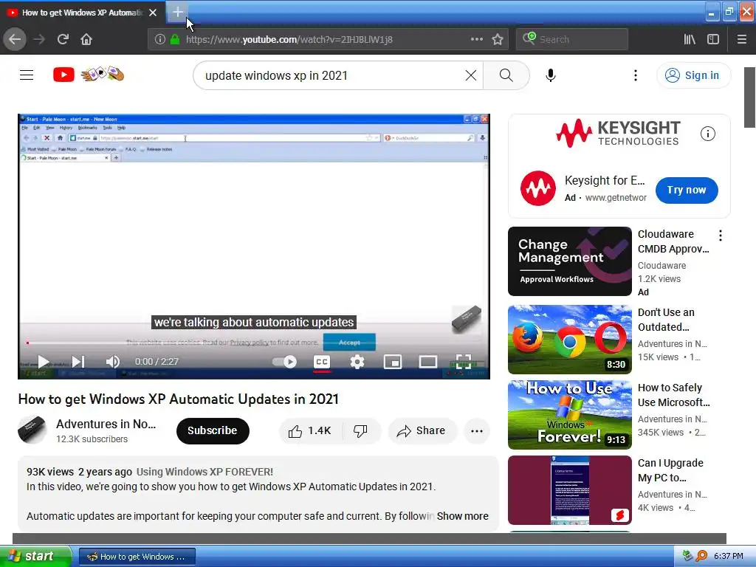The height and width of the screenshot is (567, 756).
Task: Click the green secure connection padlock
Action: tap(175, 39)
